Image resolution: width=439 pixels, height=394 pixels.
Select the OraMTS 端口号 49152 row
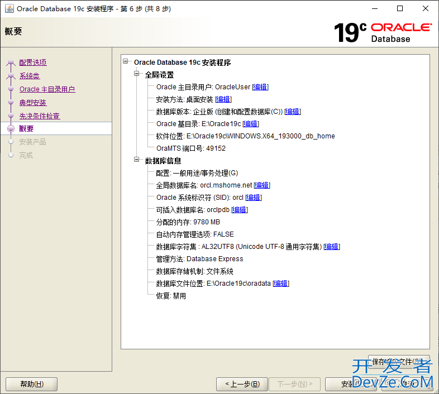190,148
